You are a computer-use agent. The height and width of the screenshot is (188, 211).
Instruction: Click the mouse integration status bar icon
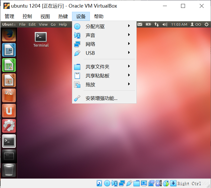tap(166, 183)
